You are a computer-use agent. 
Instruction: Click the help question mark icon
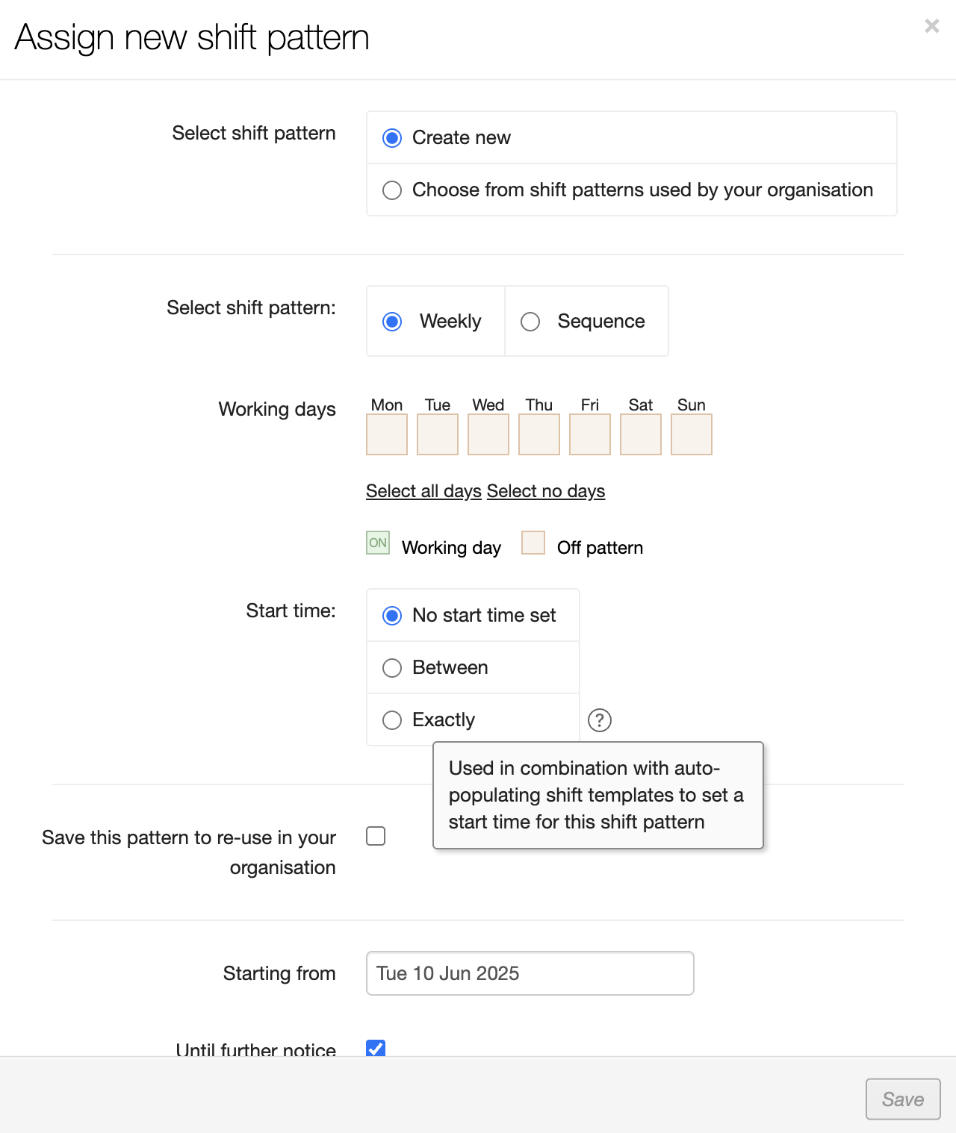[x=599, y=720]
